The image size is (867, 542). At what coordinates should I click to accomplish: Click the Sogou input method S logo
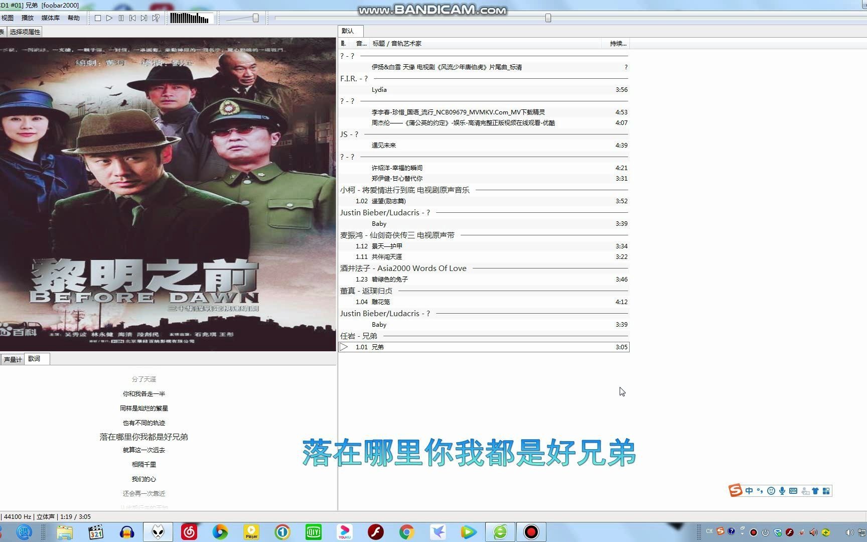click(x=736, y=491)
